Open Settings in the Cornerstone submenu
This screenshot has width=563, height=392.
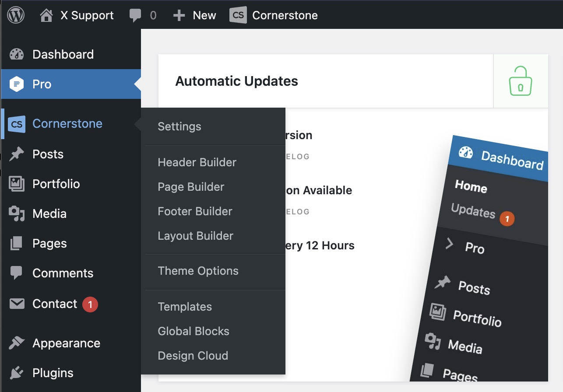click(179, 126)
